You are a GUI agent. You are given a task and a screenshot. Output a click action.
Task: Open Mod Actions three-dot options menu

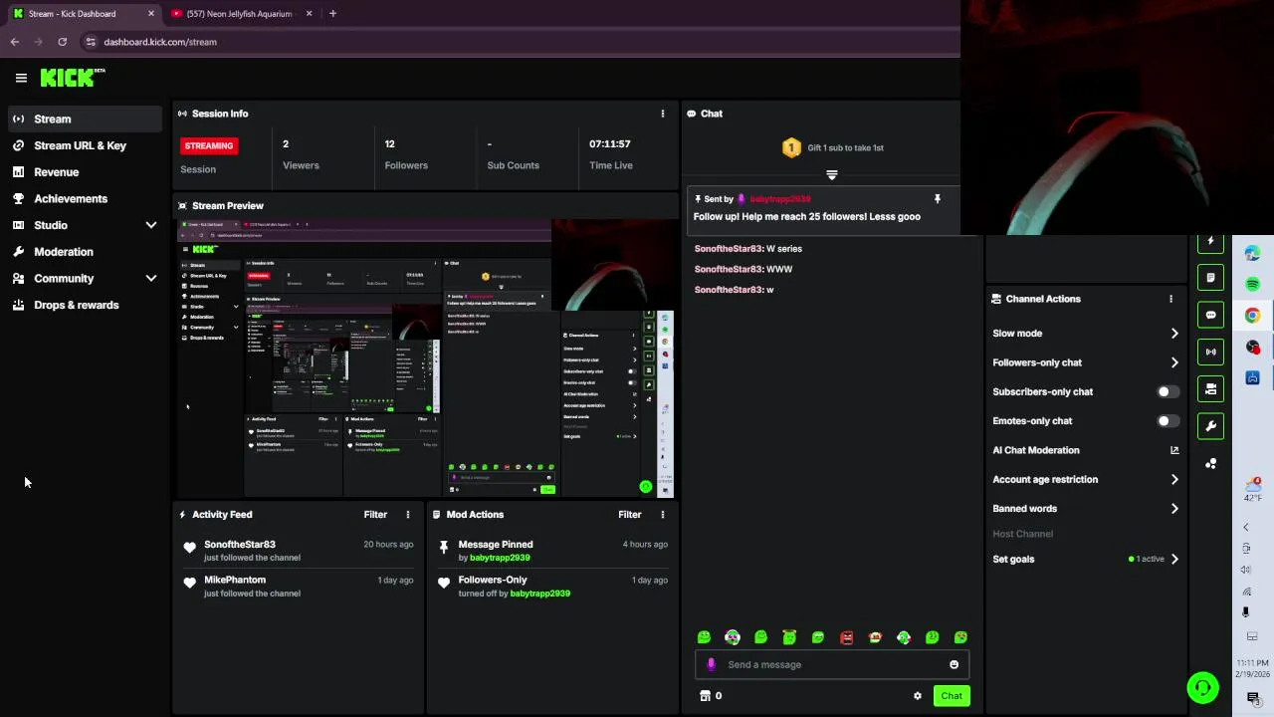pos(663,515)
